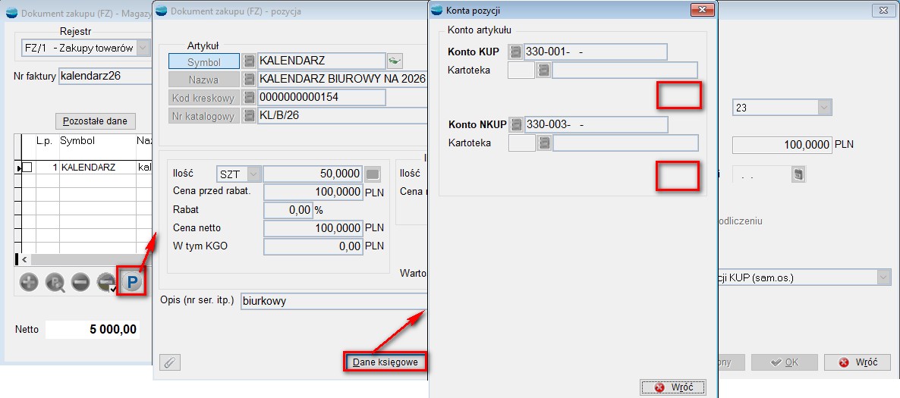Screen dimensions: 900x398
Task: Open the lookup icon beside Konto NKUP
Action: click(x=516, y=124)
